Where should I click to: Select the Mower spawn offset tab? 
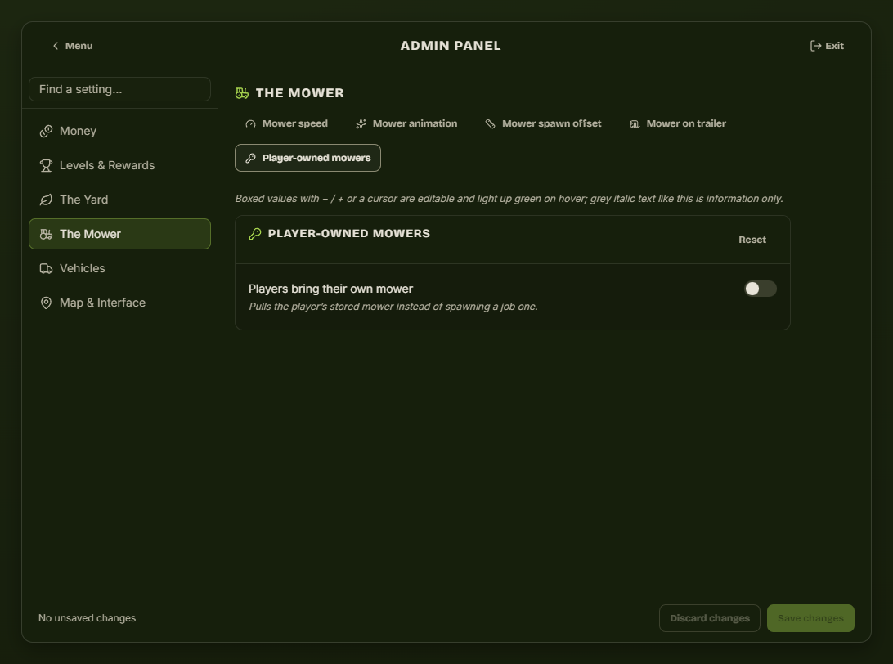pyautogui.click(x=543, y=123)
